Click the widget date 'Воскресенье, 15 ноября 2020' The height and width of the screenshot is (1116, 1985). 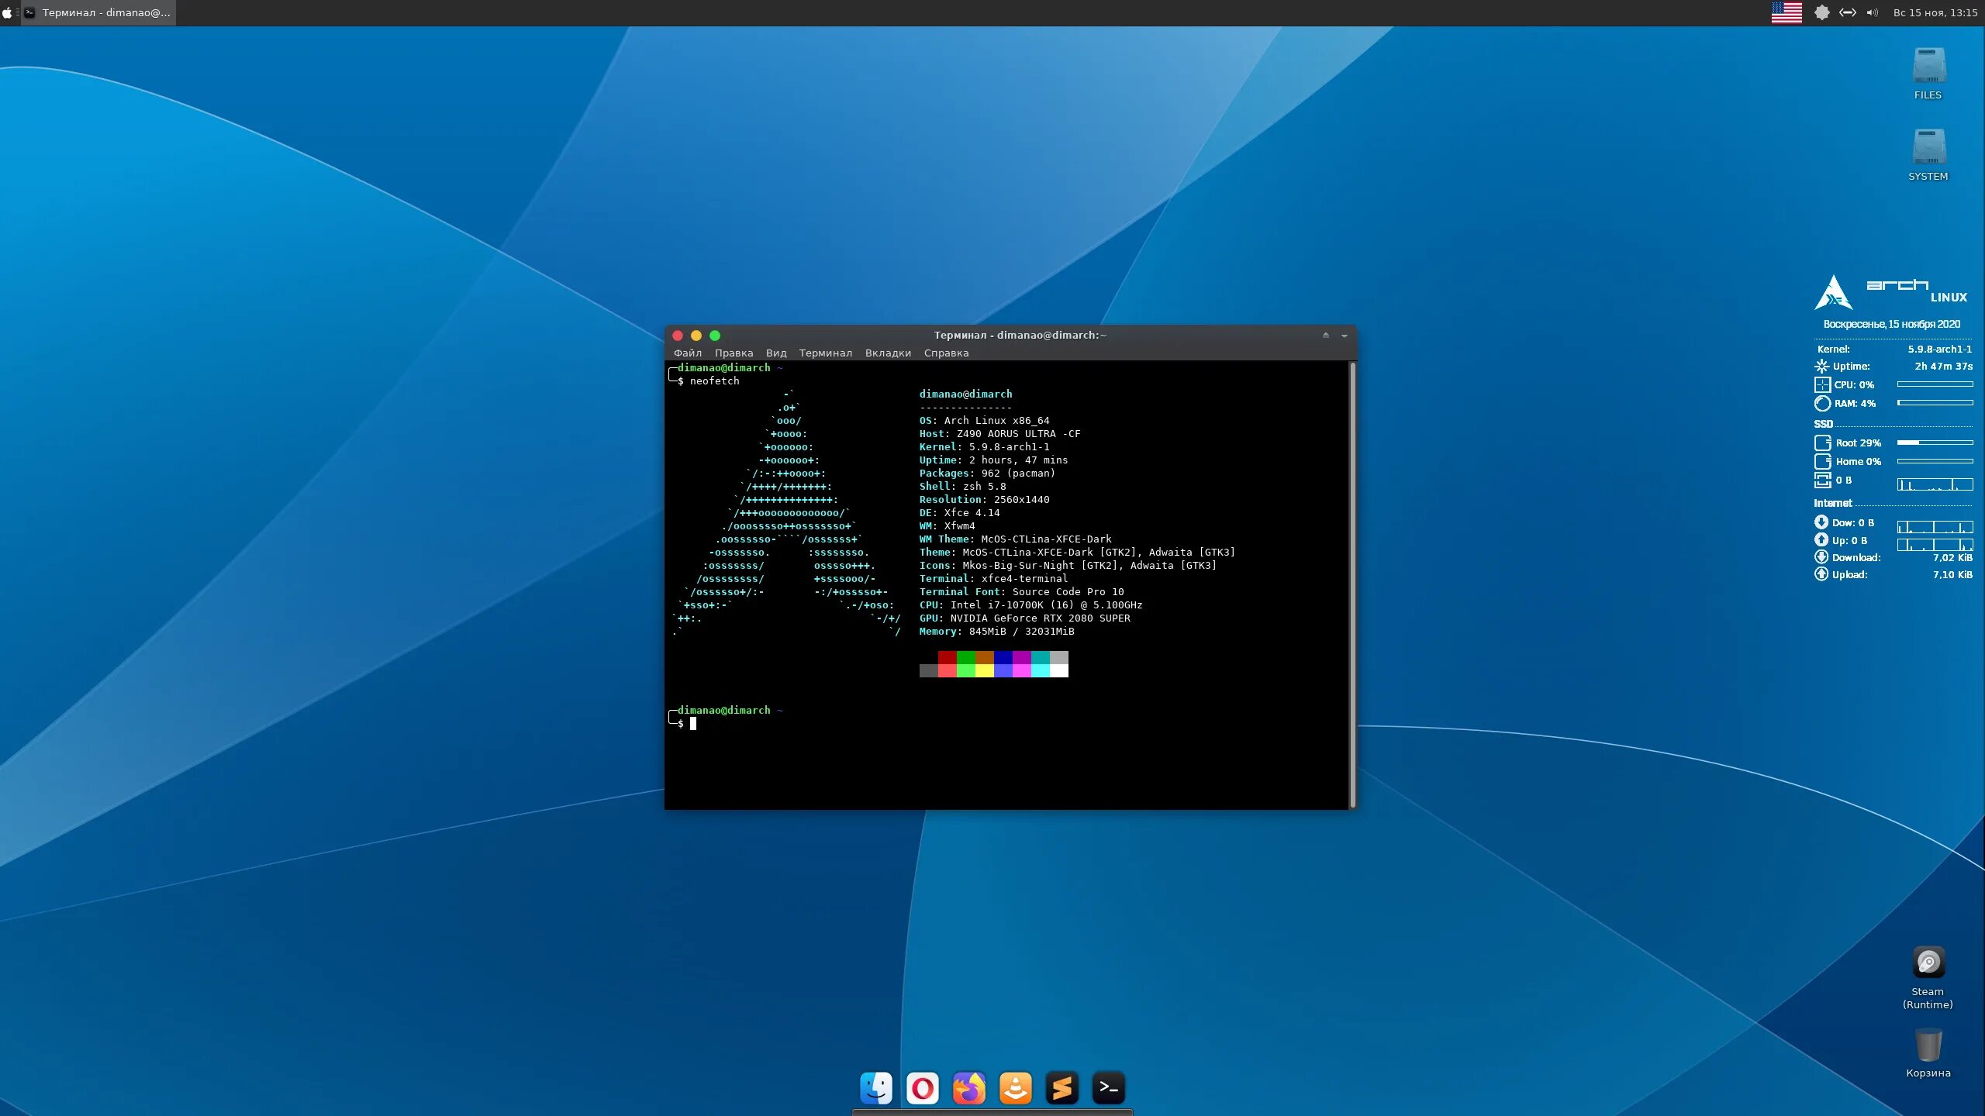tap(1892, 324)
